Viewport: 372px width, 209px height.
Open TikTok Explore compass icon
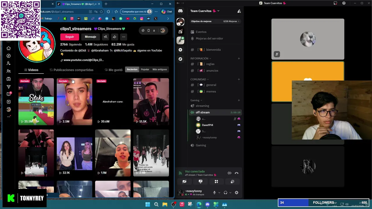coord(9,56)
